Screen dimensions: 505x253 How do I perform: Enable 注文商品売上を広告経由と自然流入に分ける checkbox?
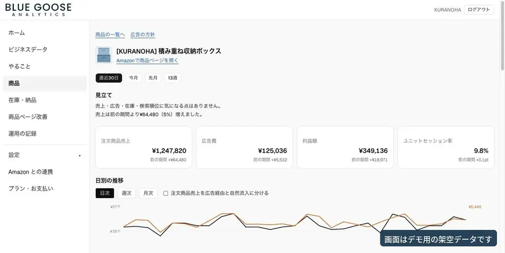pos(166,194)
